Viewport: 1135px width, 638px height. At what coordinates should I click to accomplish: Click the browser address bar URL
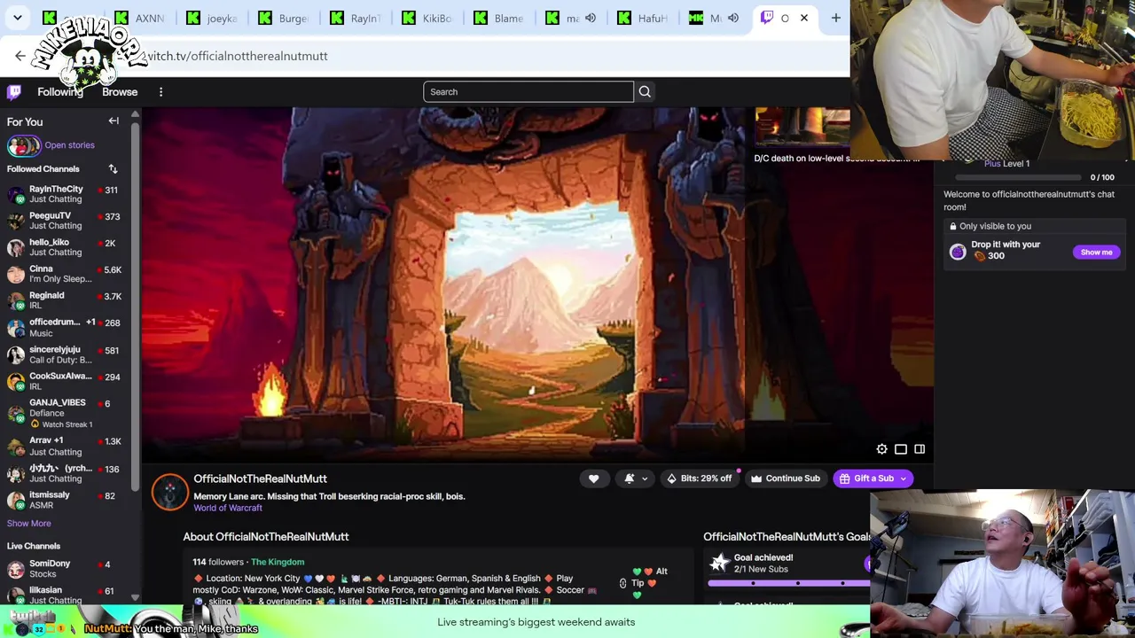237,56
